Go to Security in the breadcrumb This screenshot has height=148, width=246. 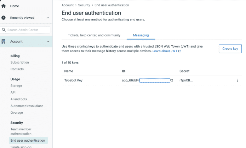(x=84, y=5)
